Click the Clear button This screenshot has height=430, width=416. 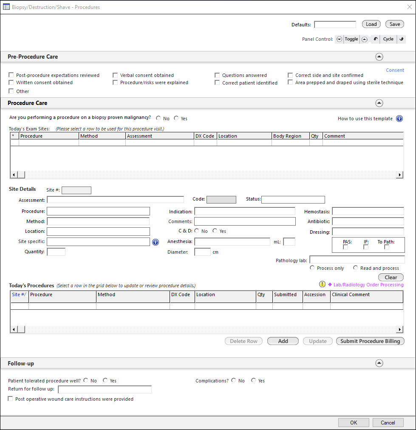(391, 277)
